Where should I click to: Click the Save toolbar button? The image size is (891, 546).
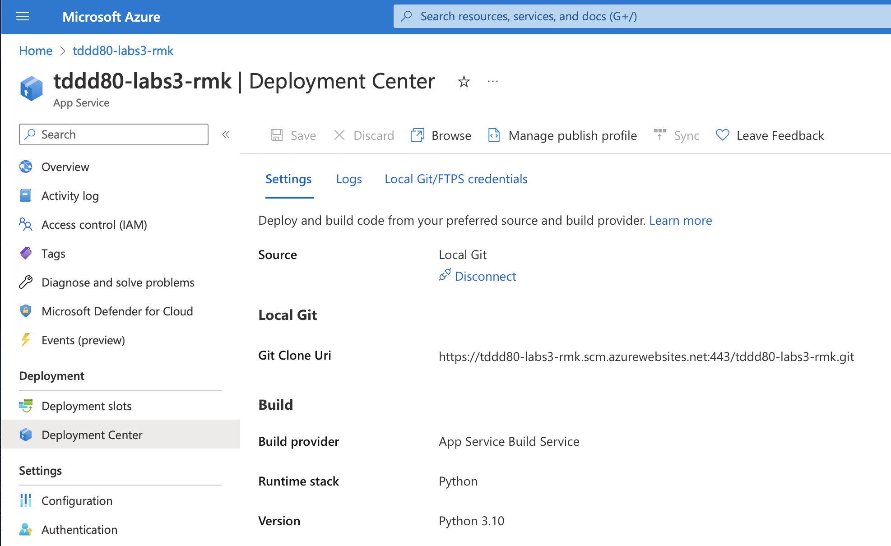point(293,135)
